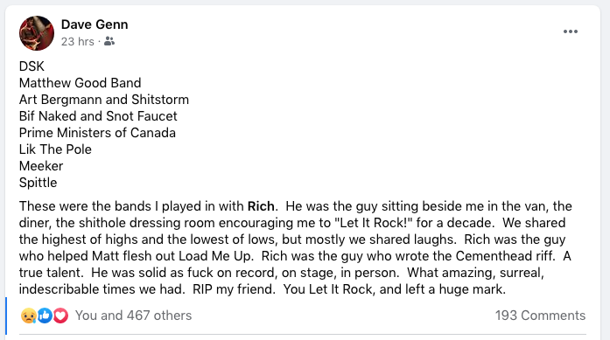This screenshot has width=610, height=340.
Task: Open Dave Genn's profile picture
Action: [x=37, y=33]
